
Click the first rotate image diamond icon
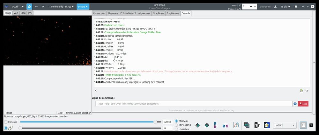197,125
